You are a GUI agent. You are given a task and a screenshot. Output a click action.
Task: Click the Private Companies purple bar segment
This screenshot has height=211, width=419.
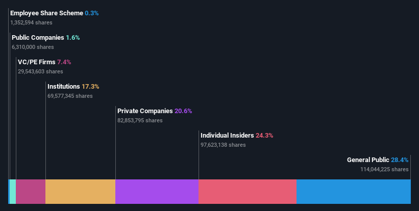point(157,192)
